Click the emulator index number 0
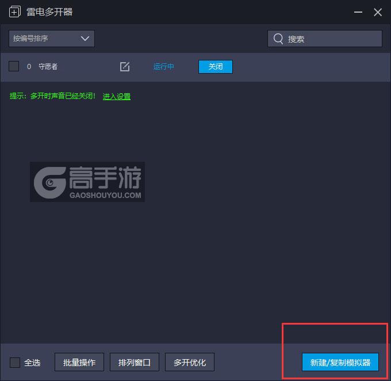Image resolution: width=391 pixels, height=381 pixels. pos(29,67)
